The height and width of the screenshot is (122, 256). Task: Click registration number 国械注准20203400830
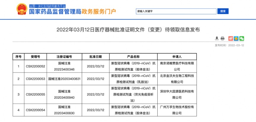tap(64, 110)
